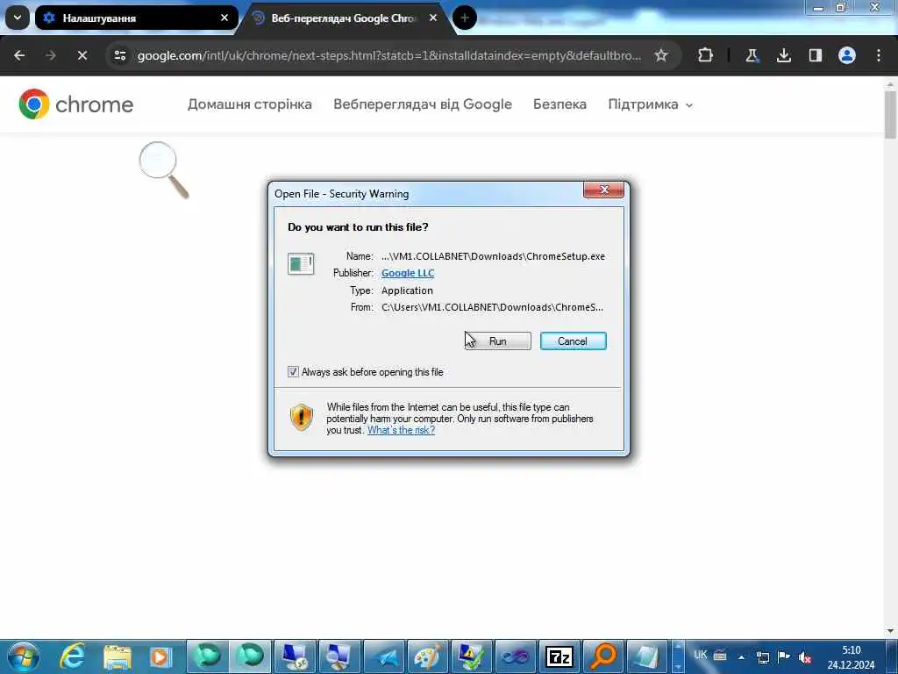
Task: Click the UK language indicator in tray
Action: coord(701,655)
